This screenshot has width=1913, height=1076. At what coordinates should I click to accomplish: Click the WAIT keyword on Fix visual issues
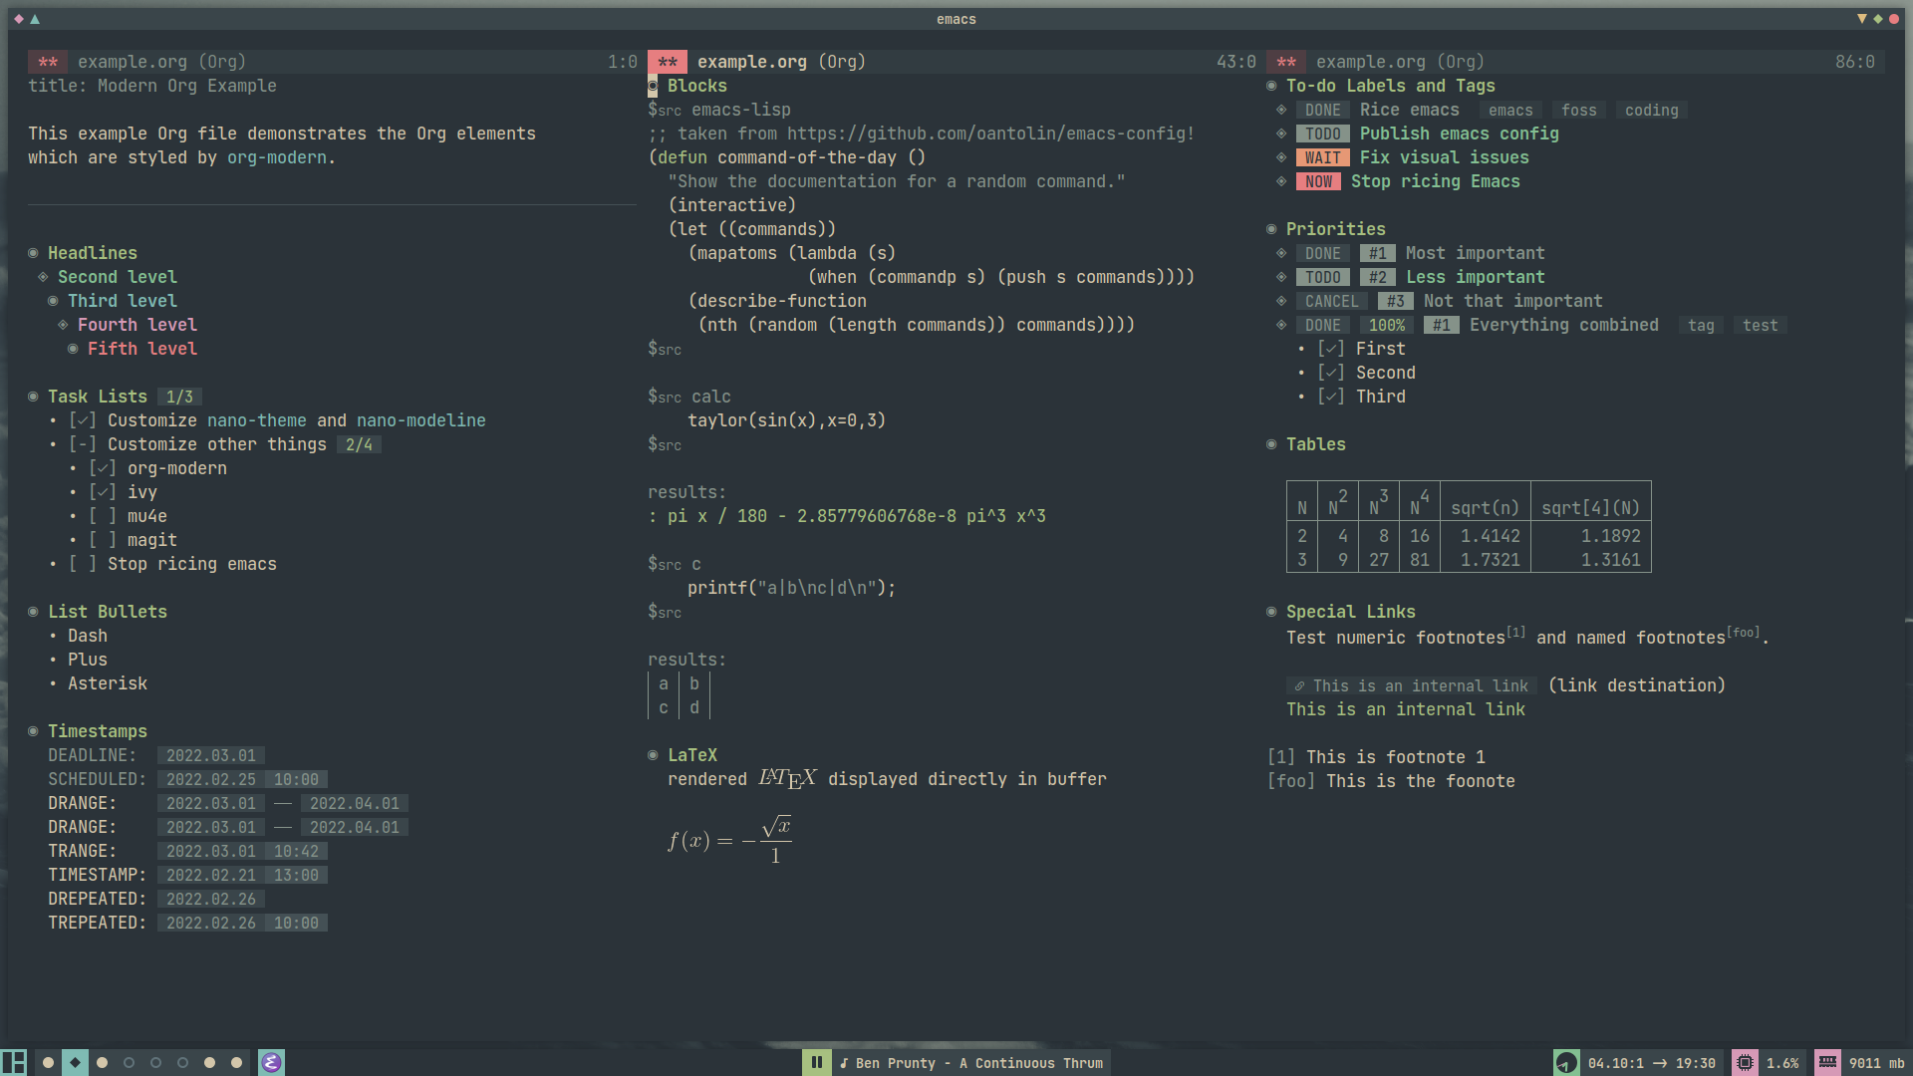point(1322,157)
